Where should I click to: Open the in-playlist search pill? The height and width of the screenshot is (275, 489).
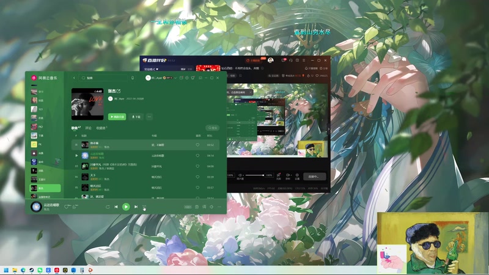click(212, 128)
